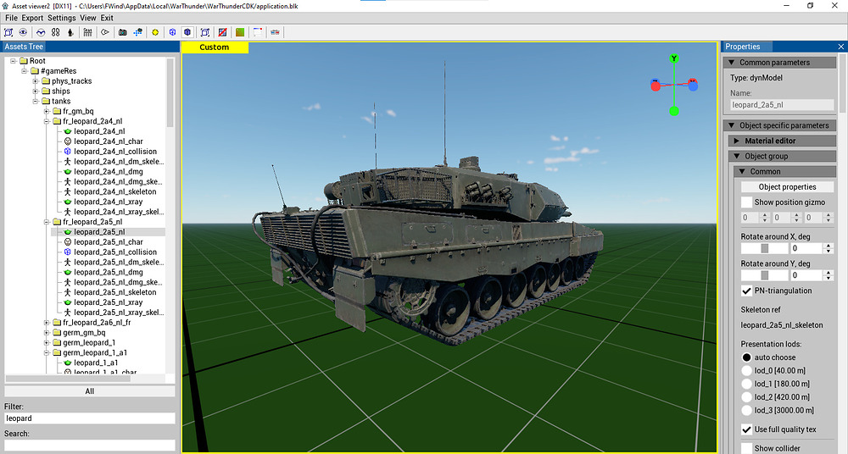Click the green square toolbar icon
Viewport: 848px width, 454px height.
coord(240,32)
